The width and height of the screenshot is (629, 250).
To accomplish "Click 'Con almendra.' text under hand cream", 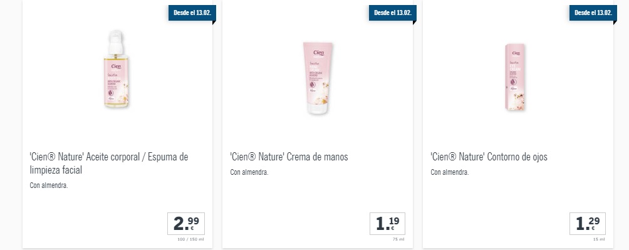I will click(x=249, y=172).
